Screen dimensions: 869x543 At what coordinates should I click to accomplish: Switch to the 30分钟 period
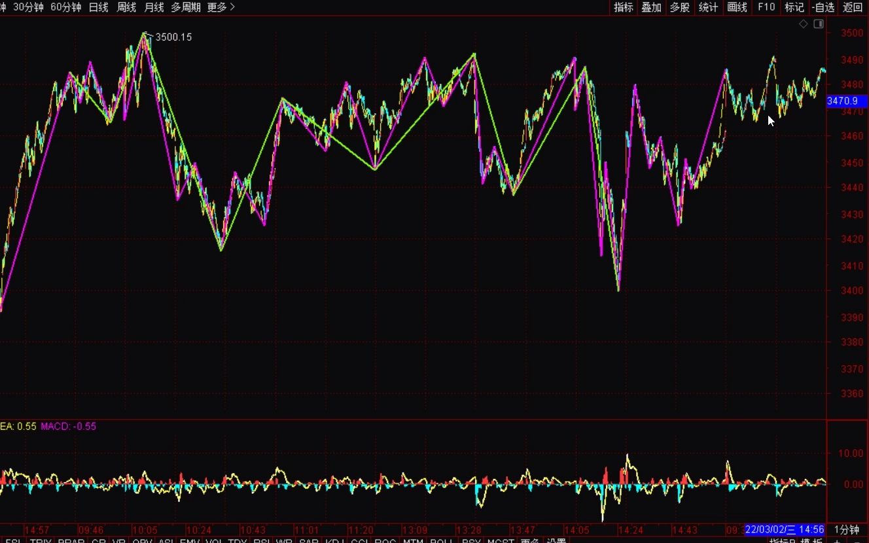coord(29,7)
